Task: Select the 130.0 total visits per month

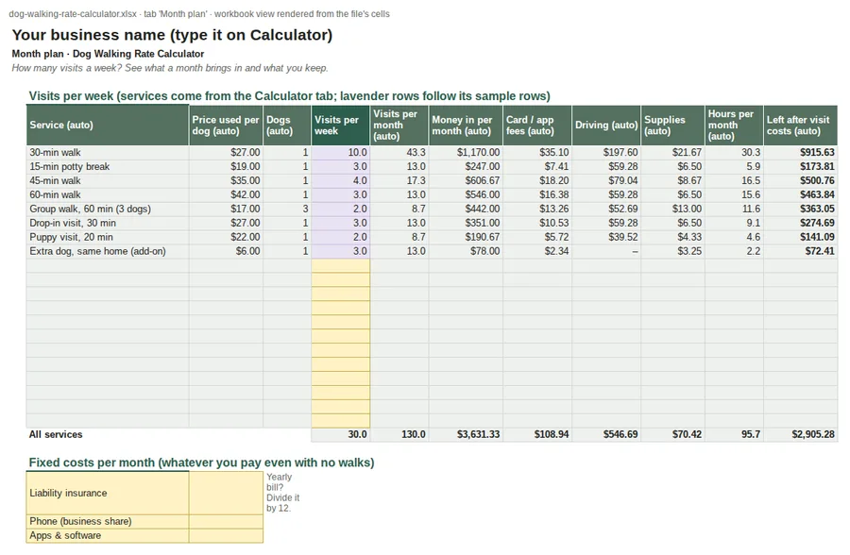Action: click(399, 435)
